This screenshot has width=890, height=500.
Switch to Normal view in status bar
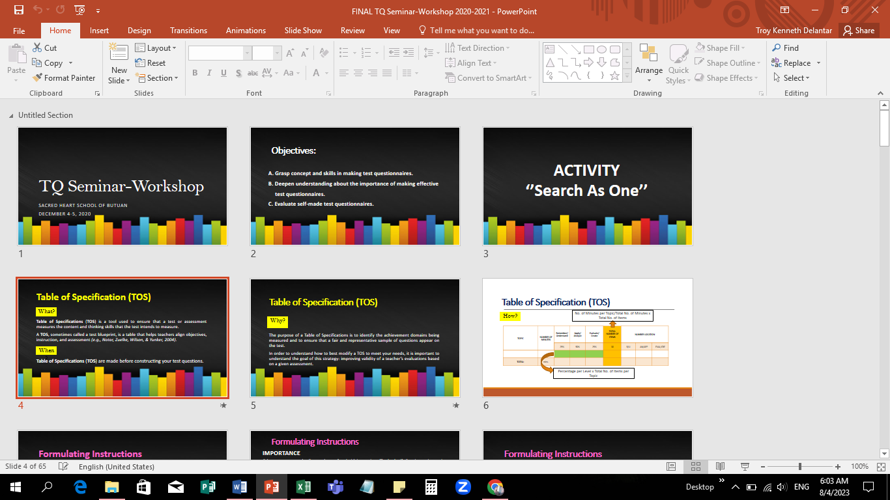[671, 467]
